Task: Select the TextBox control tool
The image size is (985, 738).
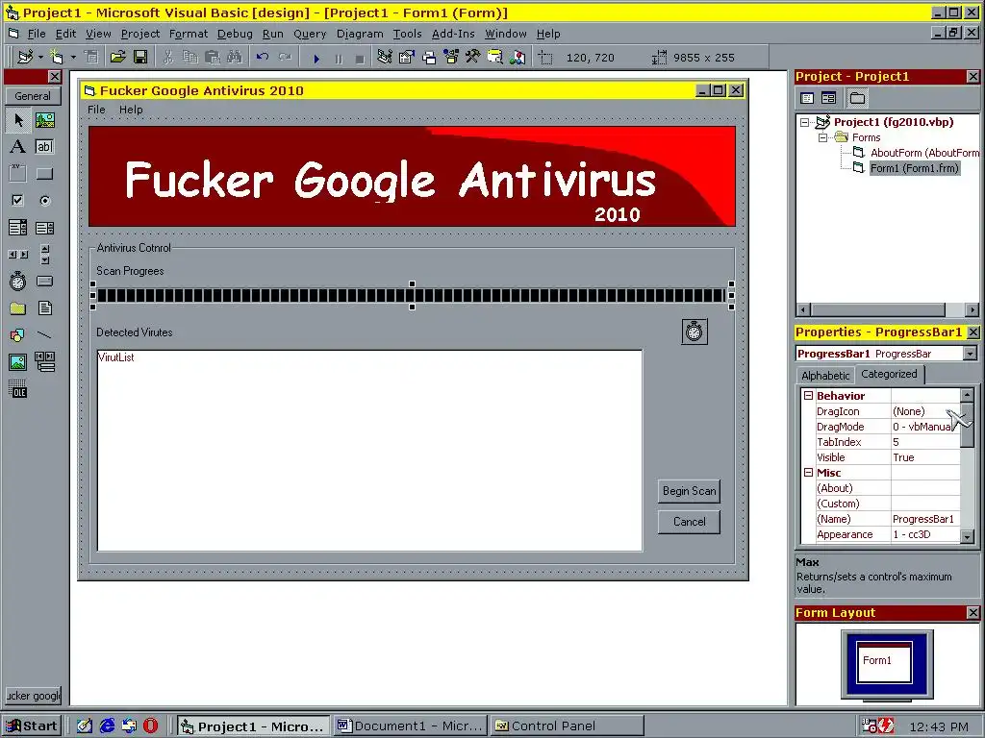Action: tap(44, 147)
